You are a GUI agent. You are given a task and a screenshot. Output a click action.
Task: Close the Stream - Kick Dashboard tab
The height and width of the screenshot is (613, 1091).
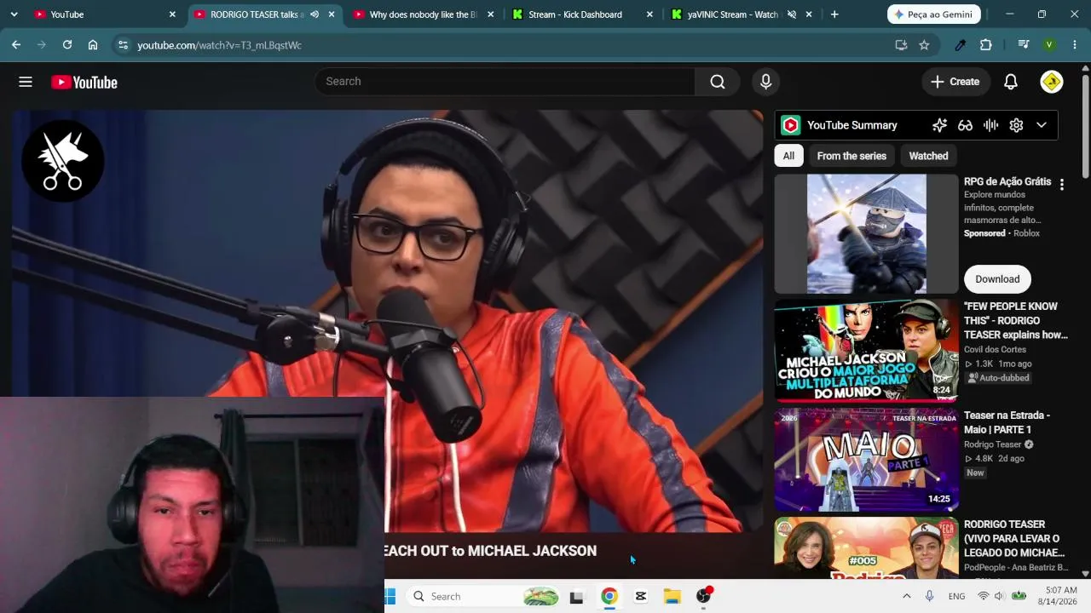tap(649, 14)
